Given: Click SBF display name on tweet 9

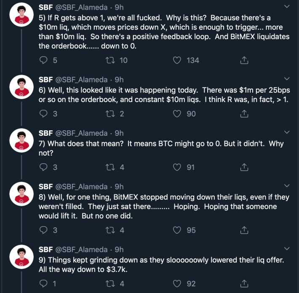Looking at the screenshot, I should pos(45,250).
